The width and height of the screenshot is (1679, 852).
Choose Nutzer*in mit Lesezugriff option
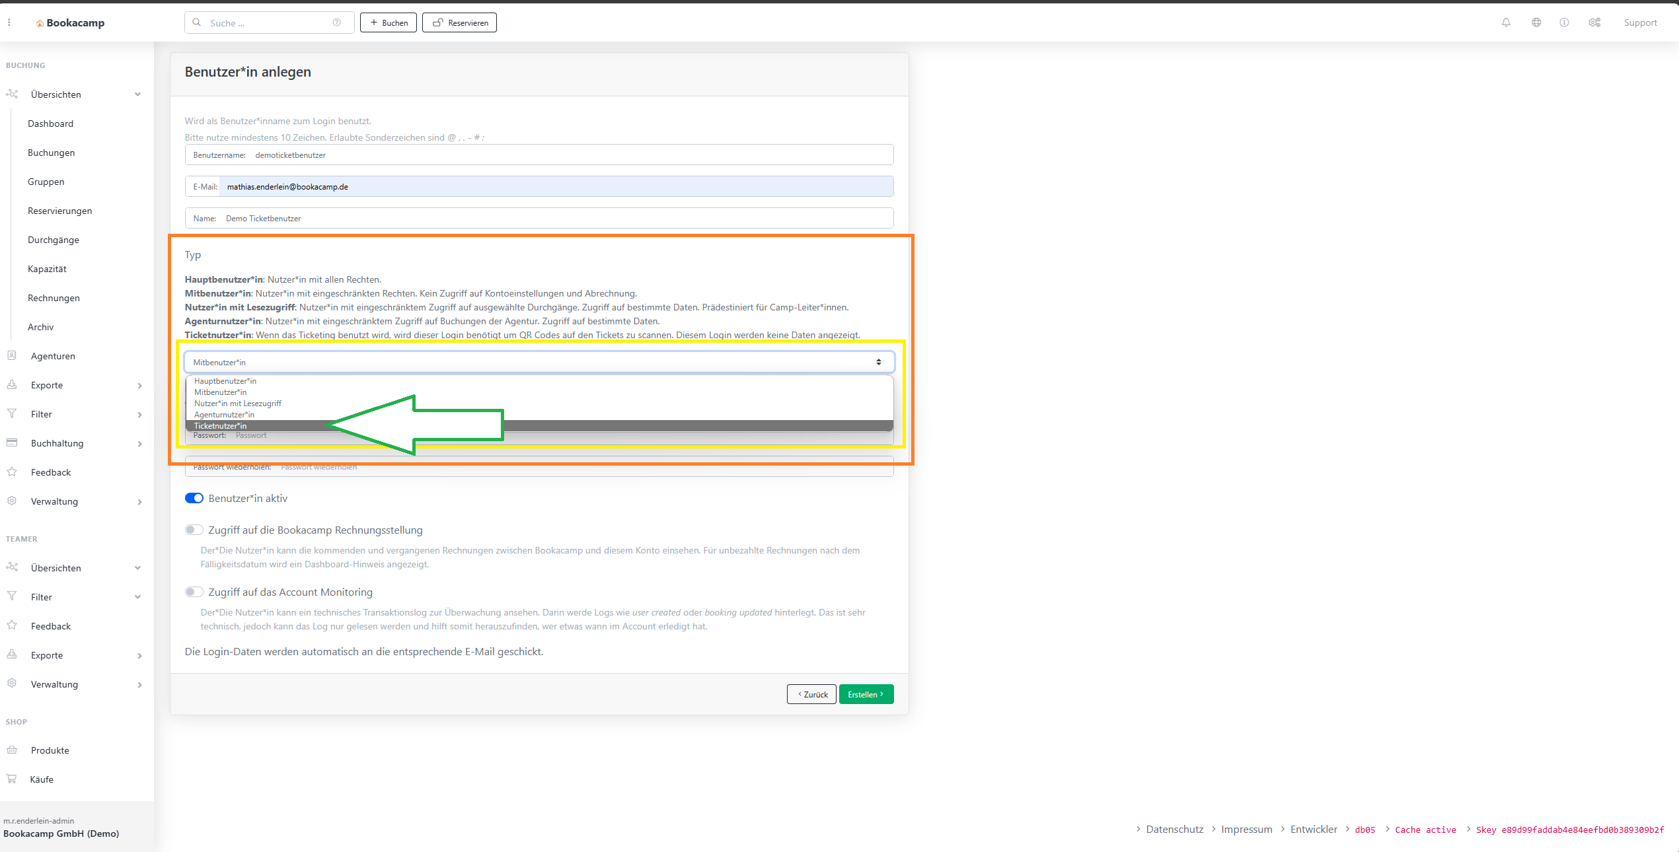tap(539, 404)
